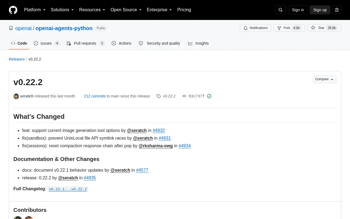Open the openai-agents-python repository link

[x=64, y=28]
